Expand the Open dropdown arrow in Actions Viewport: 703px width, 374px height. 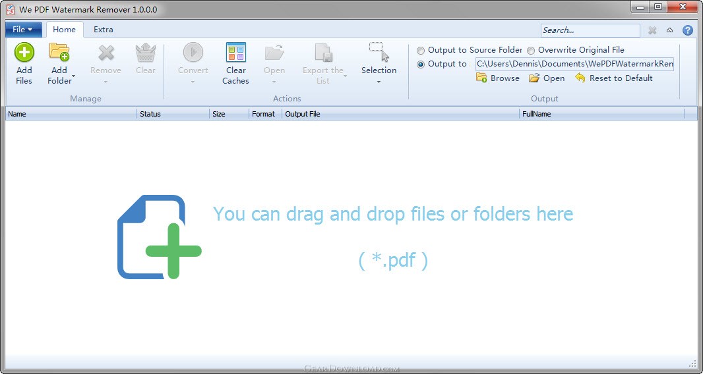click(x=274, y=82)
